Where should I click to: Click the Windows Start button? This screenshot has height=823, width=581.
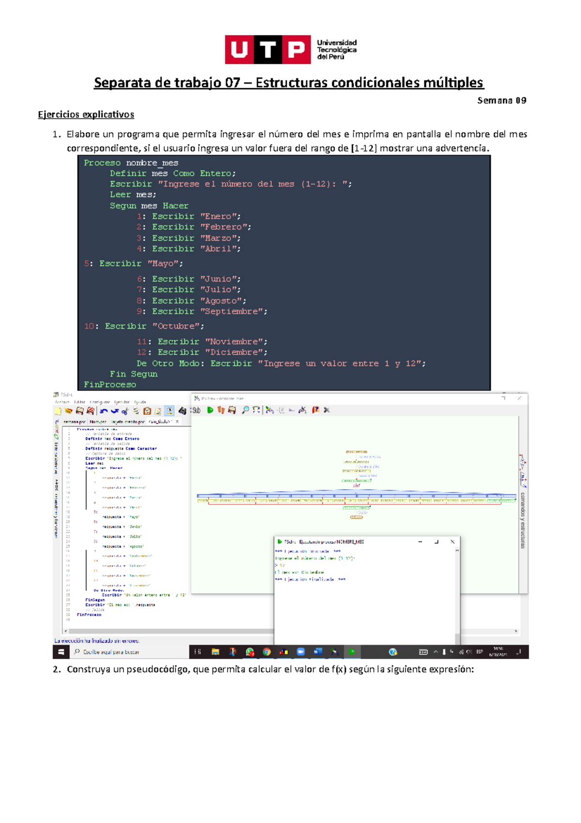tap(61, 652)
